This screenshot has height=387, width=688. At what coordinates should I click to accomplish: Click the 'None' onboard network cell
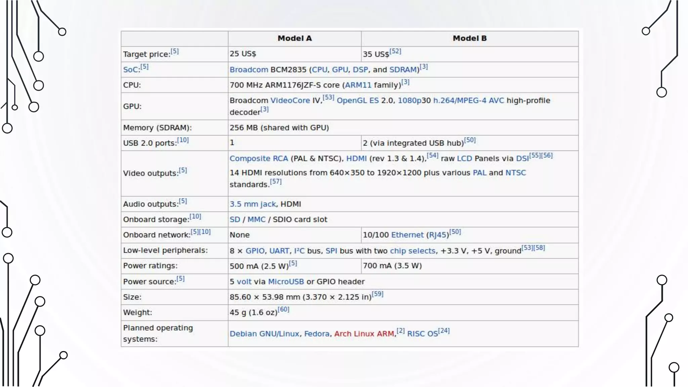[295, 235]
